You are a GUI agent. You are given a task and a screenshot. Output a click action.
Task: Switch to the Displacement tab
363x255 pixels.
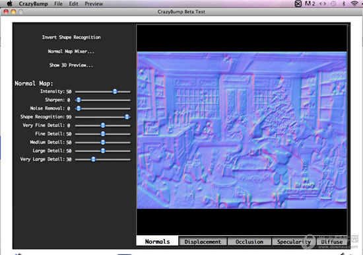[203, 242]
